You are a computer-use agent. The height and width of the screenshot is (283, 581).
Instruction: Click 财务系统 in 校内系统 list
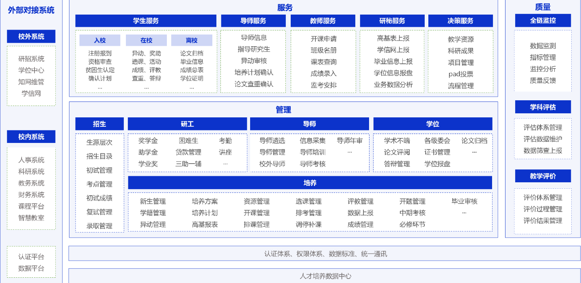(x=31, y=194)
